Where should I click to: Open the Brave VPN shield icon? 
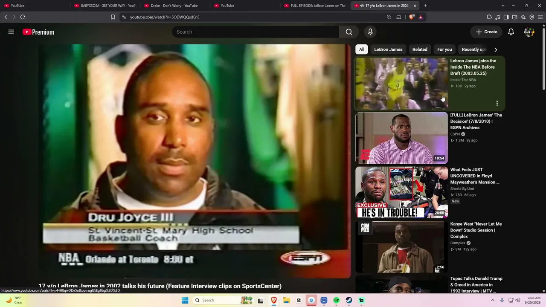coord(531,17)
